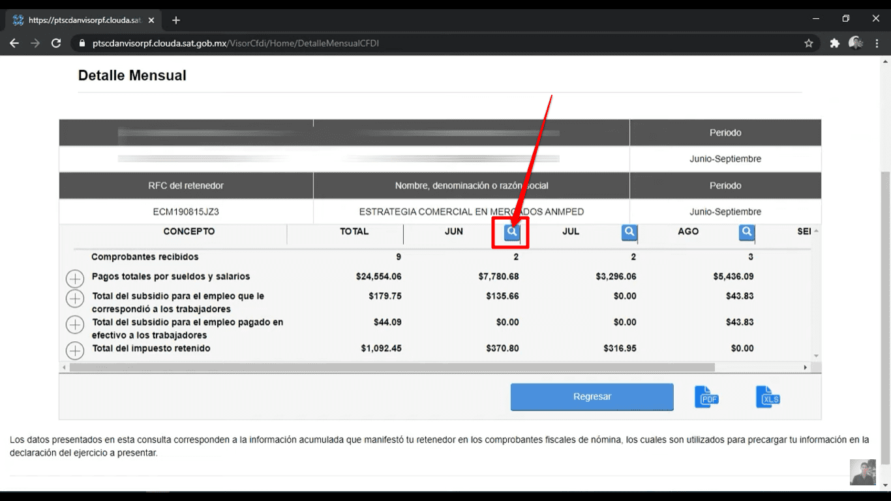
Task: Click table scrollbar left arrow
Action: (x=64, y=367)
